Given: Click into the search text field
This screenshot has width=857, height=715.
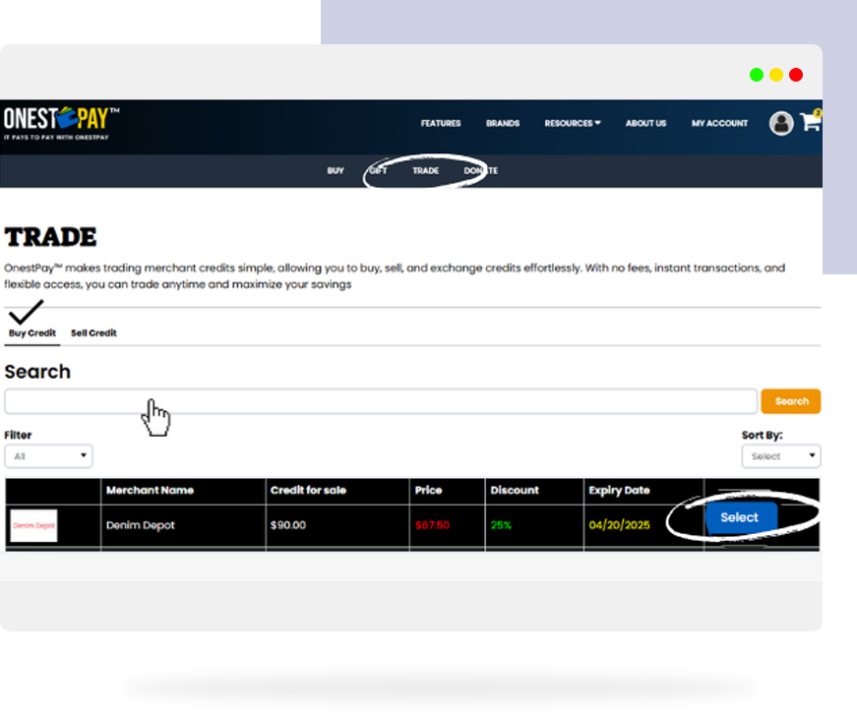Looking at the screenshot, I should pos(380,401).
